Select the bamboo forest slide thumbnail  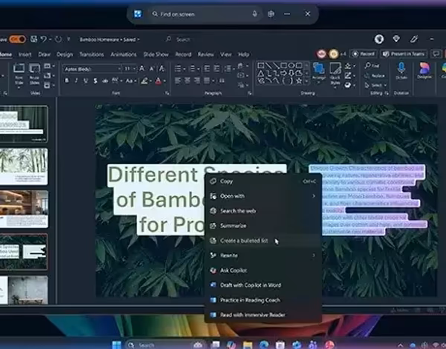click(24, 167)
